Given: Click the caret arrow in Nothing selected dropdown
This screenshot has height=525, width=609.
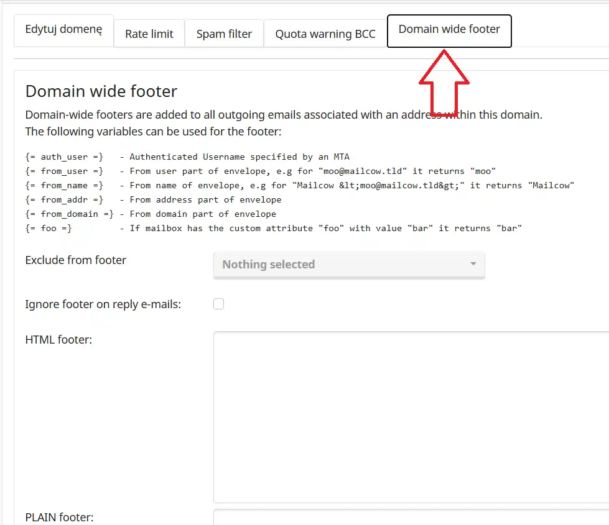Looking at the screenshot, I should coord(473,264).
